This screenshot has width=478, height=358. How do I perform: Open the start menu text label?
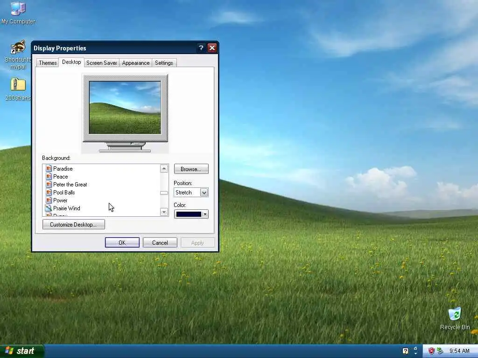point(25,351)
